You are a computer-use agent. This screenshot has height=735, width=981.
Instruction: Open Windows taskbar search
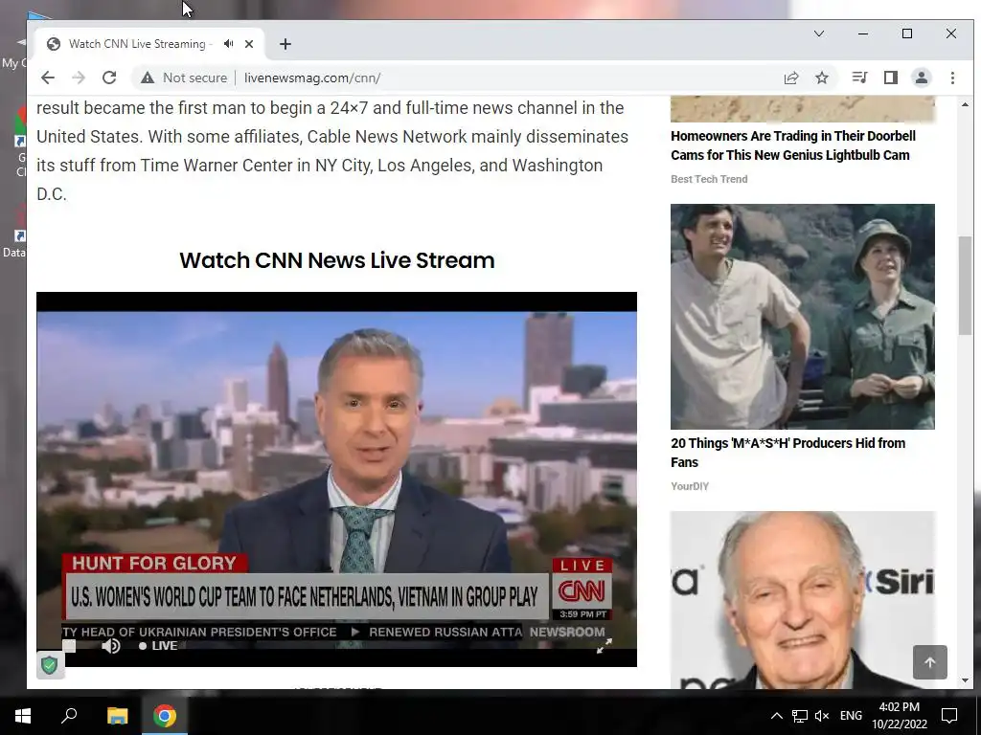[69, 716]
